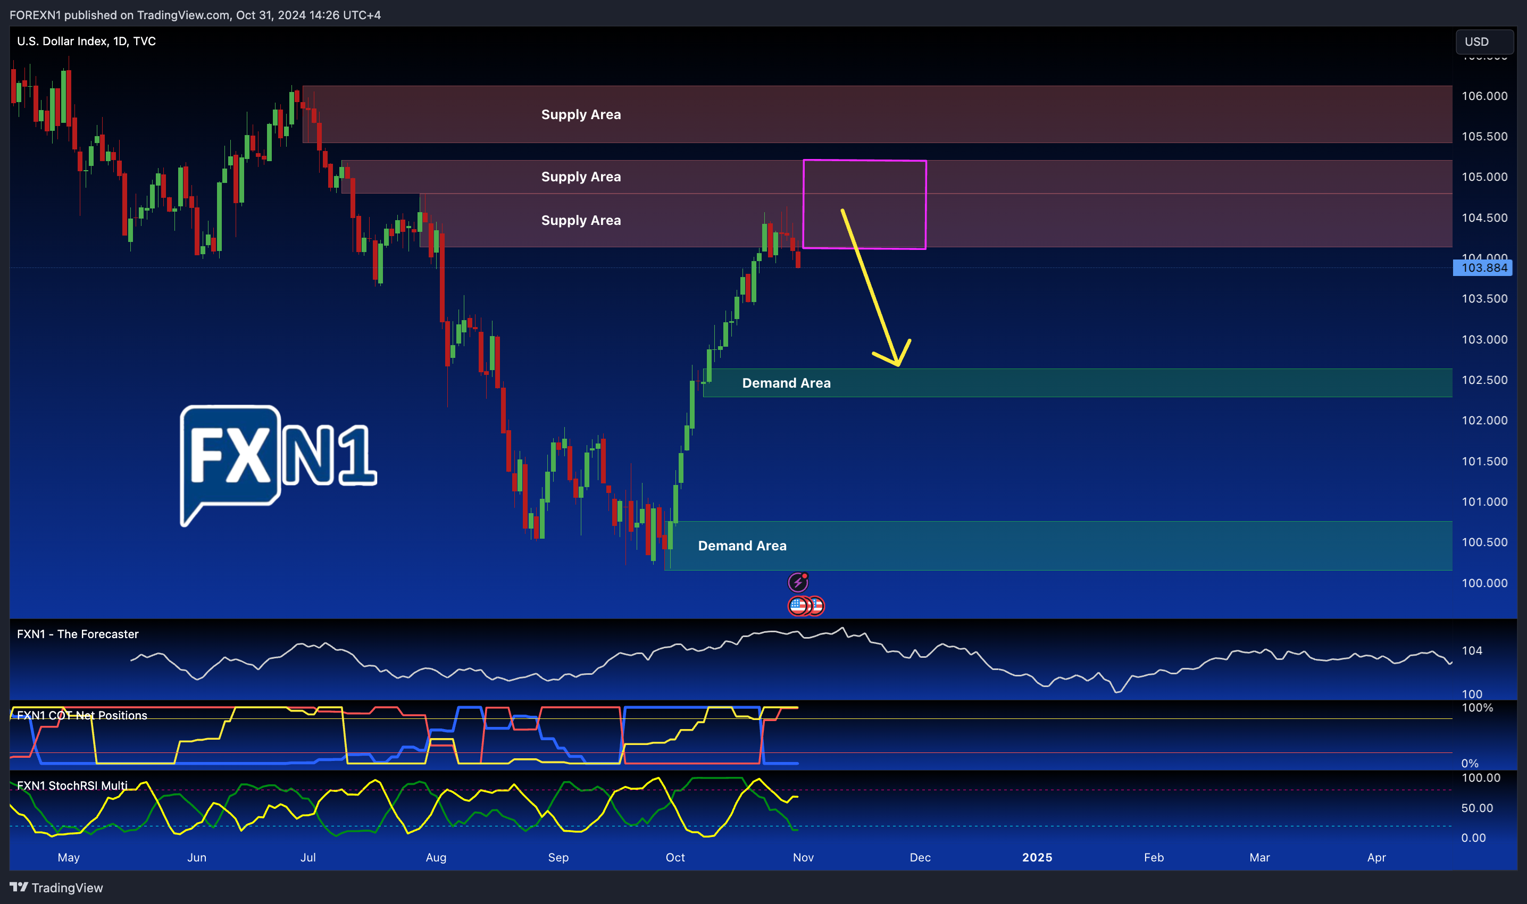
Task: Click the 100.000 price axis label
Action: 1484,583
